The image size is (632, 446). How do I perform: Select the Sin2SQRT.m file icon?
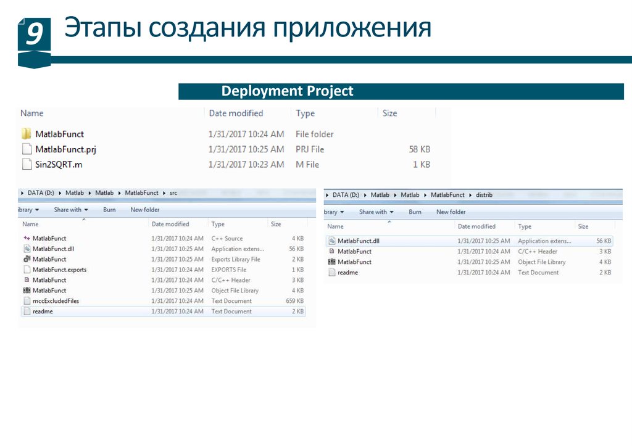[x=26, y=164]
